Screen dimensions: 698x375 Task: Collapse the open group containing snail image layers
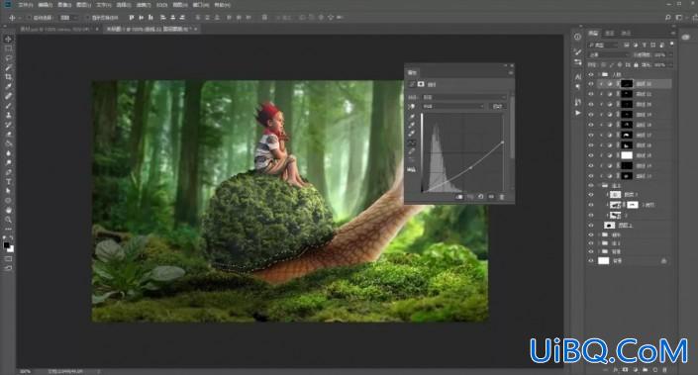pyautogui.click(x=599, y=185)
